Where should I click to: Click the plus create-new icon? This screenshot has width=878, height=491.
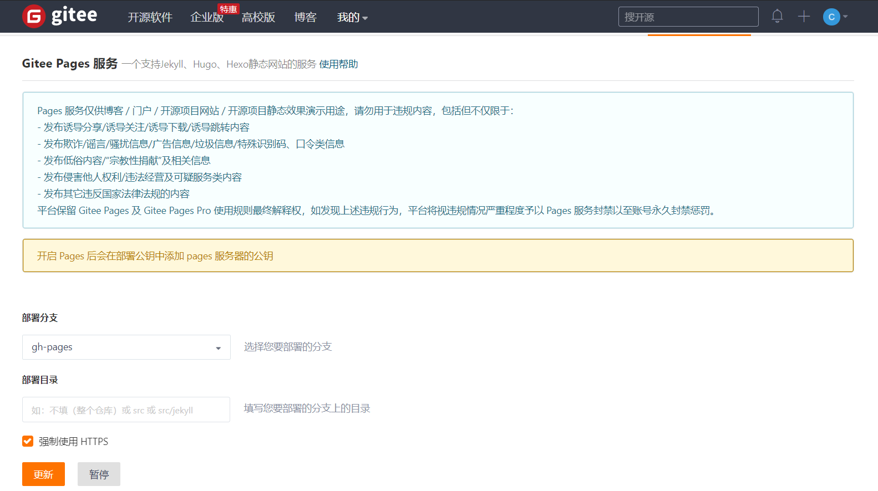804,17
